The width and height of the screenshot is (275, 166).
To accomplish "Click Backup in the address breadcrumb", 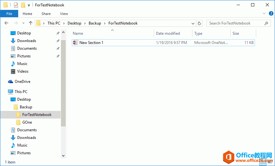I will pos(95,23).
